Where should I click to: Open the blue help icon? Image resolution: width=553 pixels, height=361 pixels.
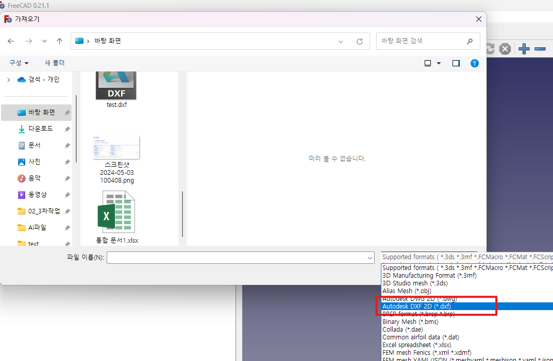(x=475, y=63)
